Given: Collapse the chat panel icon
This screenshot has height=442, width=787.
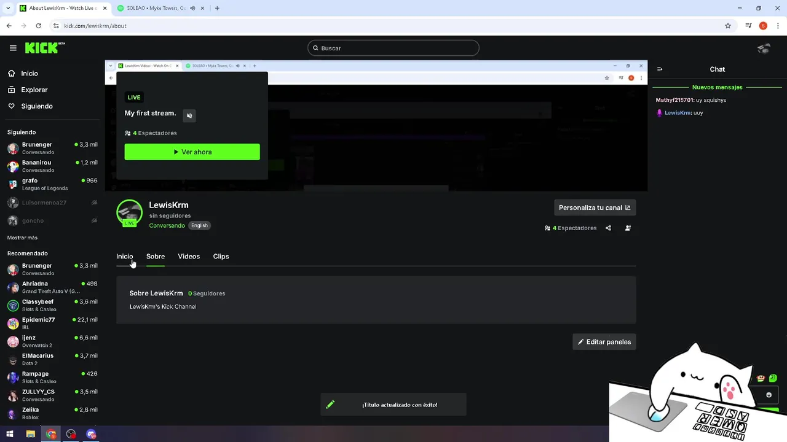Looking at the screenshot, I should [660, 69].
